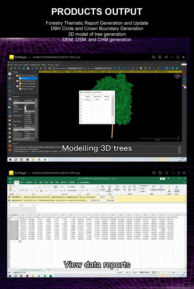The height and width of the screenshot is (289, 194).
Task: Click the shield icon in the viewer toolbar
Action: point(141,68)
